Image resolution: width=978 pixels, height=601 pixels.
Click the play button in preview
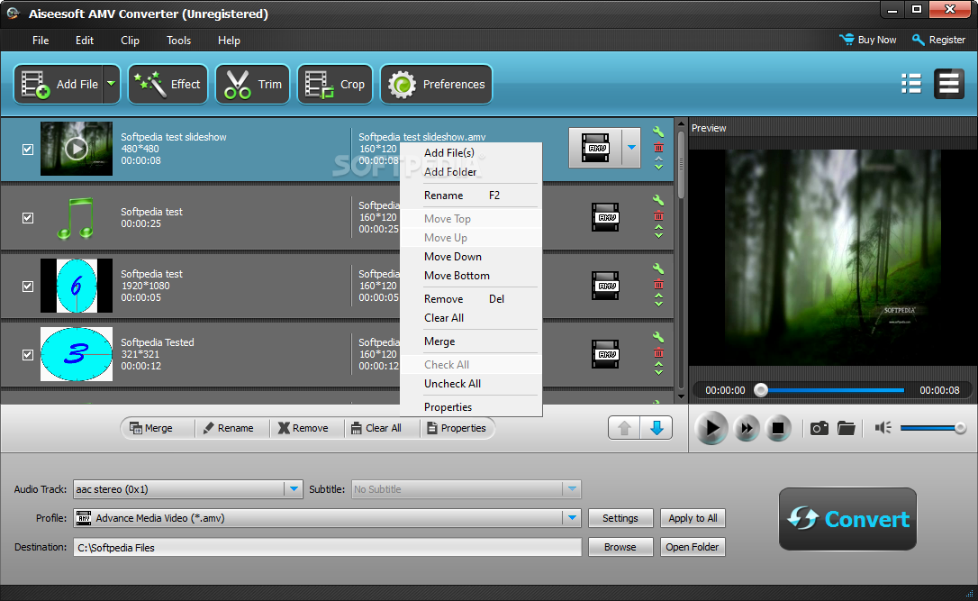(x=711, y=428)
